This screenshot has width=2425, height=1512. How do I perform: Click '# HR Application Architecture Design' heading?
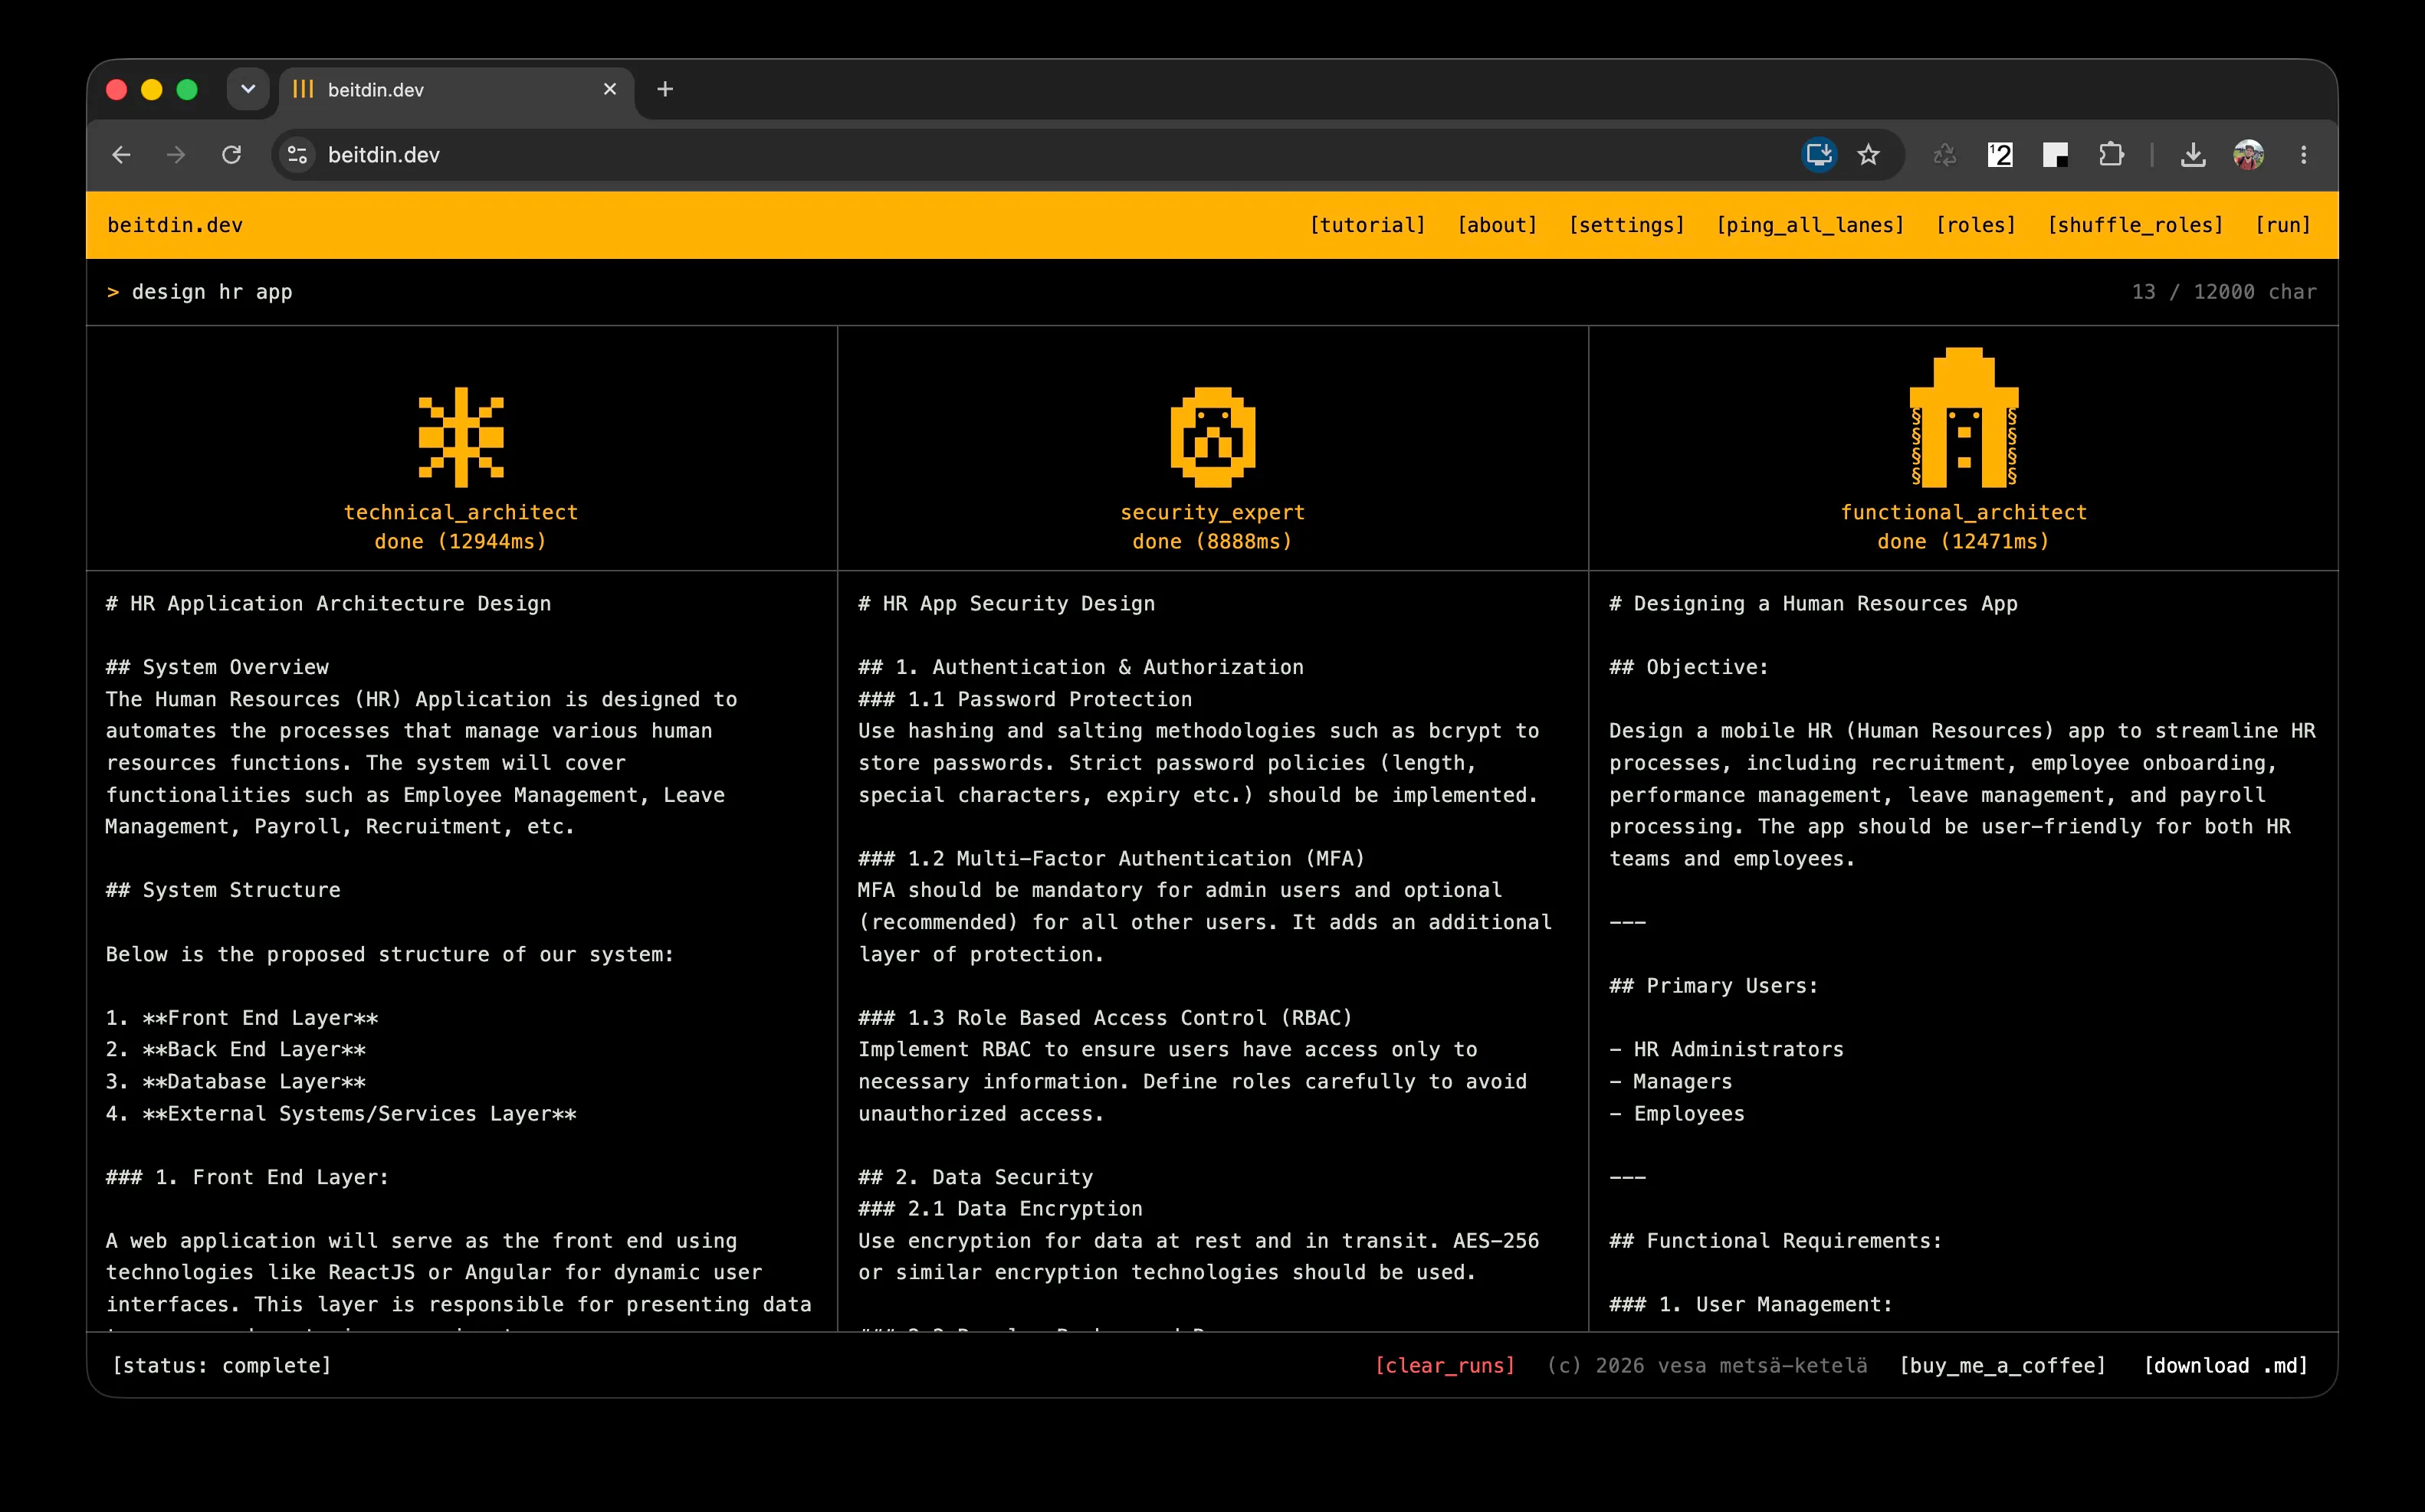pyautogui.click(x=328, y=604)
